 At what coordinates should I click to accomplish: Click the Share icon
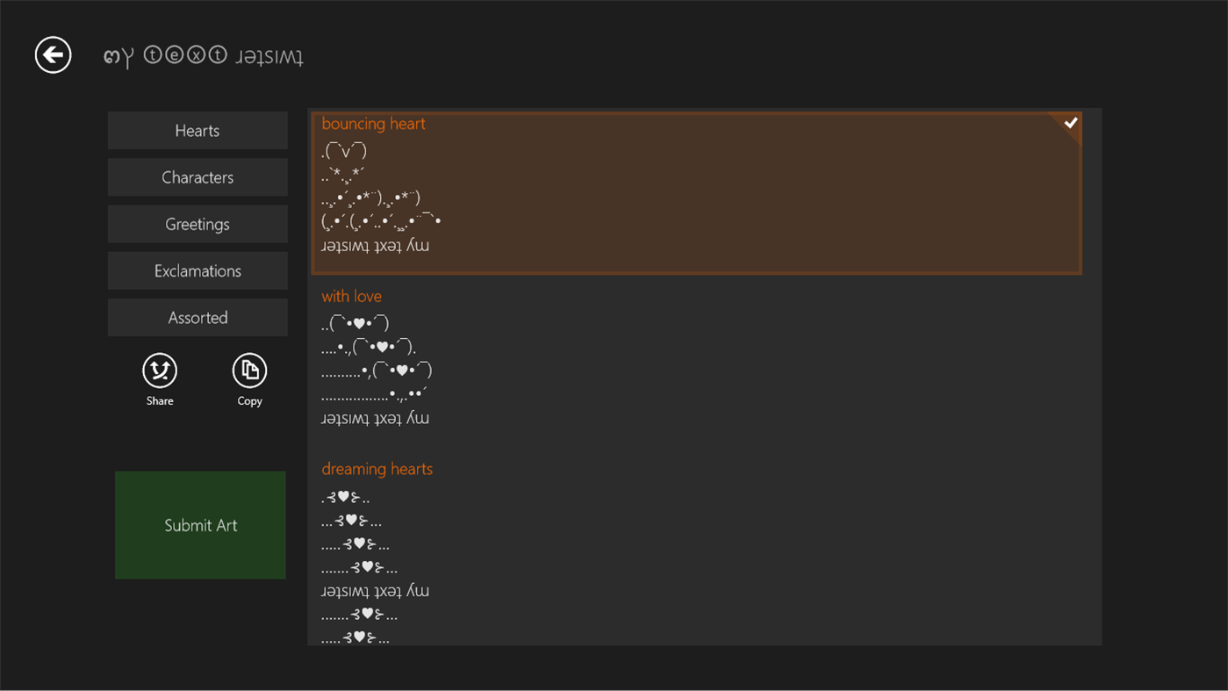159,371
